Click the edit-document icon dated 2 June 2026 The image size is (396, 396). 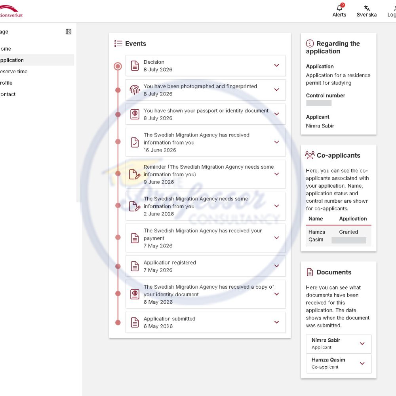tap(135, 206)
